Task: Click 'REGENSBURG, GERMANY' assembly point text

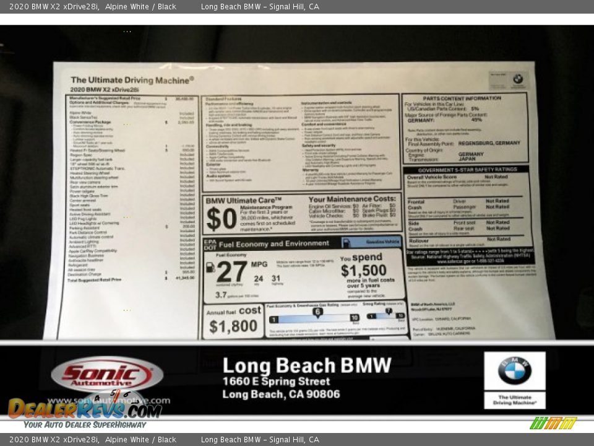Action: [489, 143]
